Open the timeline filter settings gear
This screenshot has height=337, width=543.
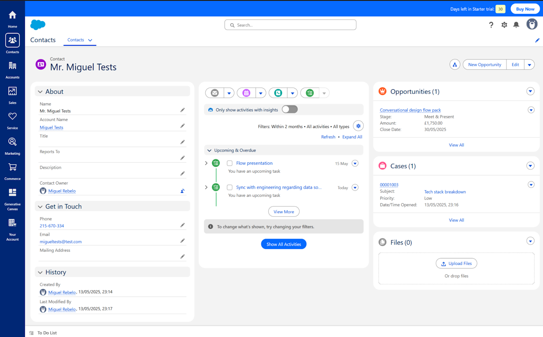358,126
